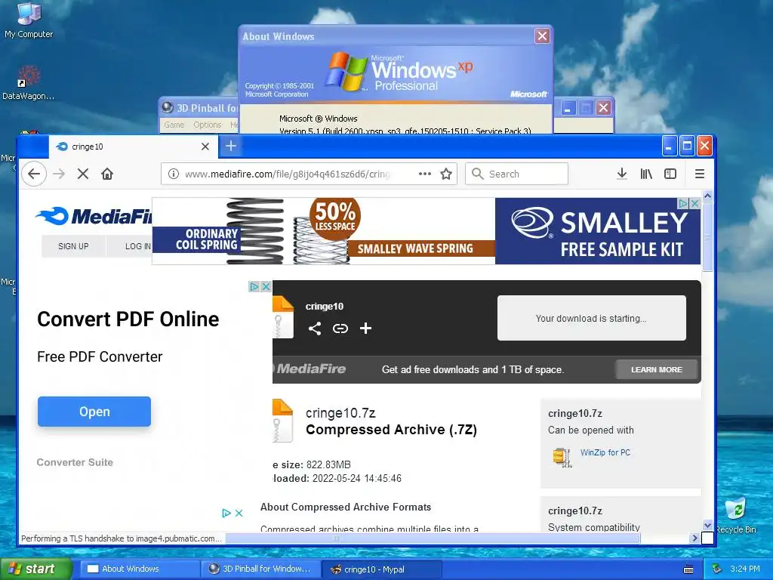Click the AdChoices icon on Smalley banner
The width and height of the screenshot is (773, 580).
[683, 203]
